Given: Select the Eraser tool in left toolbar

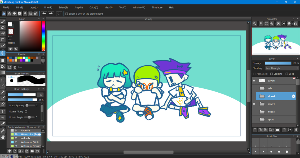Looking at the screenshot, I should 3,28.
